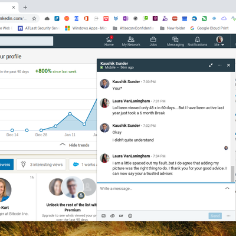Attach an image to the message

pyautogui.click(x=103, y=216)
